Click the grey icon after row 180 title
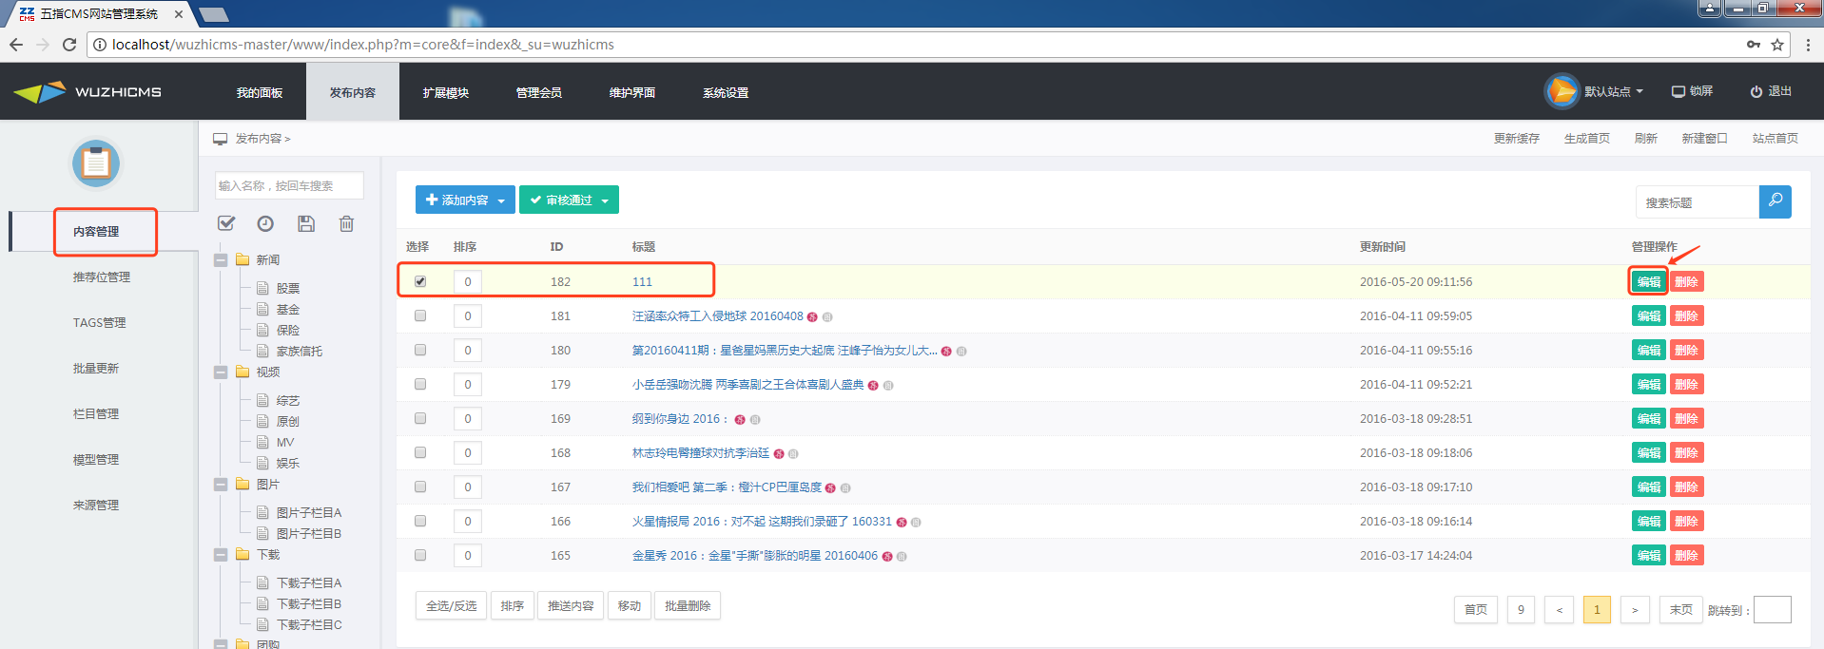This screenshot has width=1824, height=649. pos(961,352)
